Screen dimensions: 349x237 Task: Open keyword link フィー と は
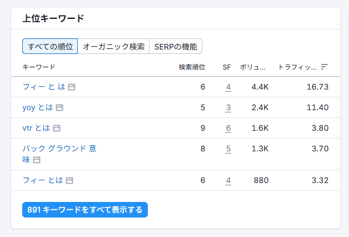tap(44, 87)
